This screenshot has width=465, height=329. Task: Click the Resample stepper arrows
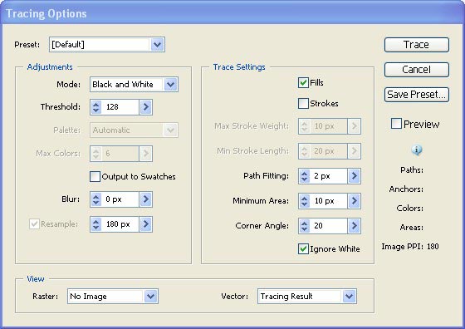(95, 224)
